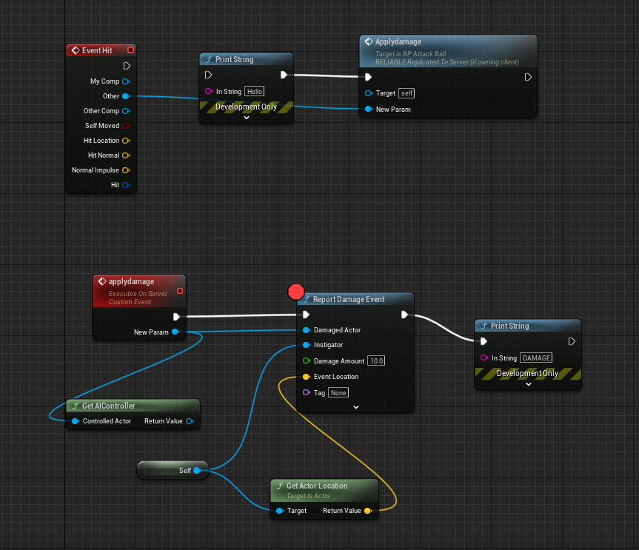Click the Damage Amount float pin

(x=307, y=360)
